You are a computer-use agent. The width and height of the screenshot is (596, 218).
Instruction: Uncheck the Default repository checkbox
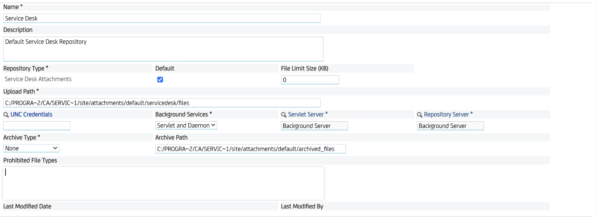(160, 79)
